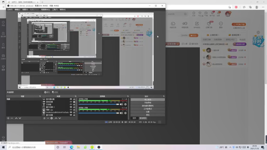
Task: Toggle lock on 游戏采集 source
Action: 74,102
